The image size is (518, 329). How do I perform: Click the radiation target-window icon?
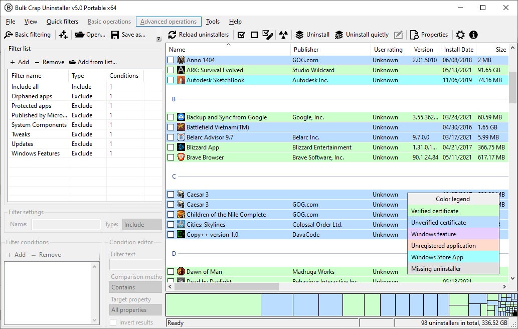(x=283, y=35)
